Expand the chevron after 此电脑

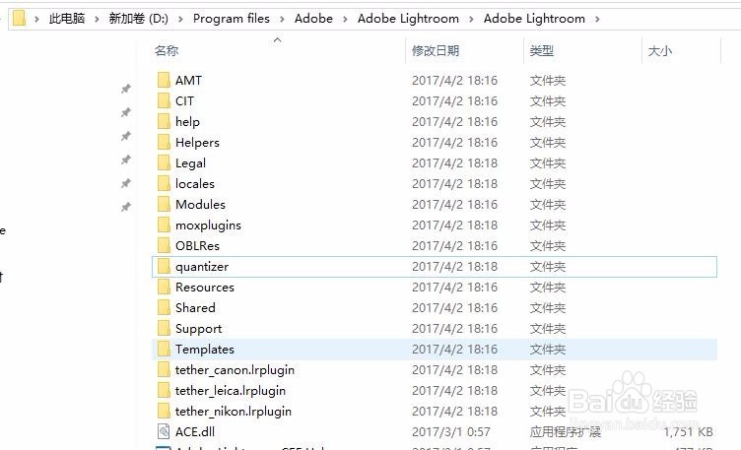click(97, 19)
